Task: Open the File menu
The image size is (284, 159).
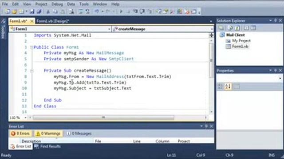Action: 5,4
